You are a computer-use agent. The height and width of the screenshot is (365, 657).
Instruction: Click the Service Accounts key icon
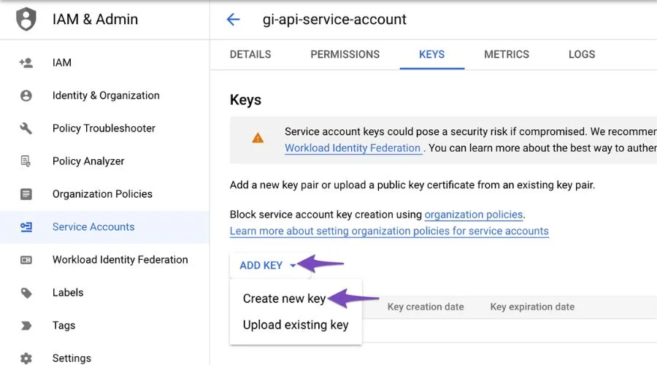coord(26,227)
